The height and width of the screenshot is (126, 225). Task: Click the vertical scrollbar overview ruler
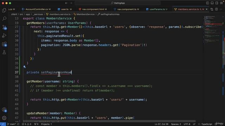tap(224, 69)
